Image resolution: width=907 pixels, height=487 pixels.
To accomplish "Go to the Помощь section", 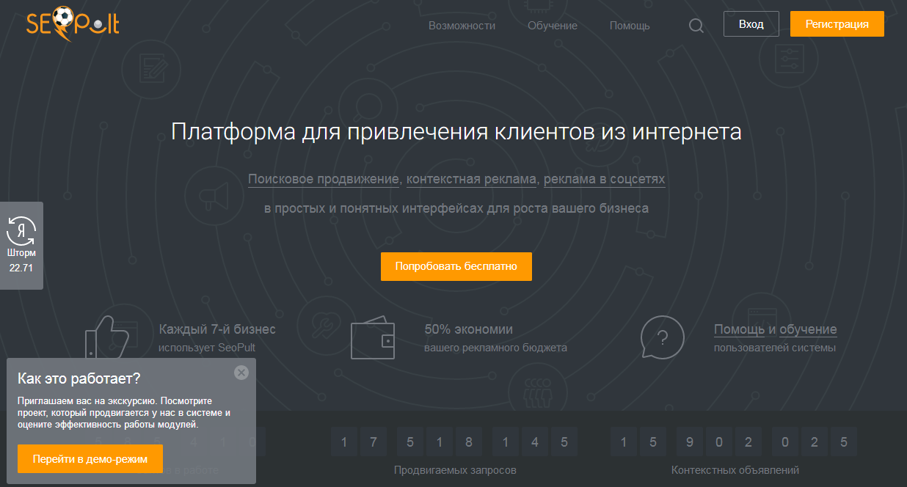I will pyautogui.click(x=630, y=26).
